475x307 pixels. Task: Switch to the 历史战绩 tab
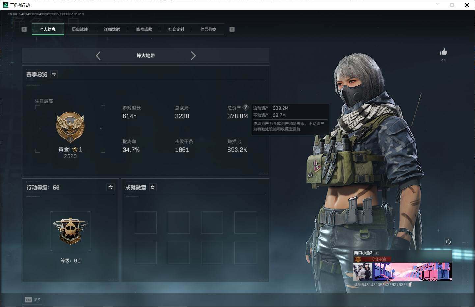(80, 29)
